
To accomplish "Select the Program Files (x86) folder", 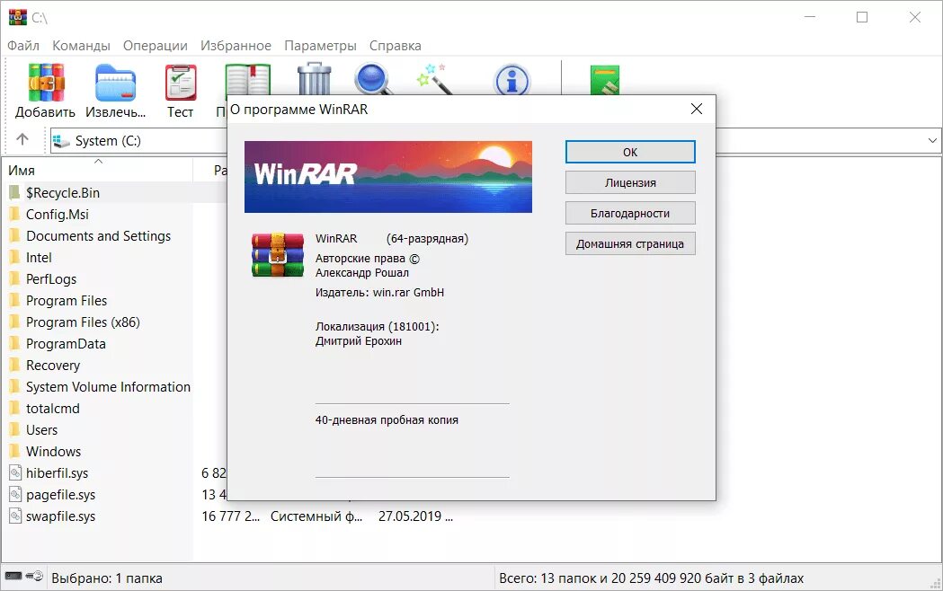I will tap(83, 322).
